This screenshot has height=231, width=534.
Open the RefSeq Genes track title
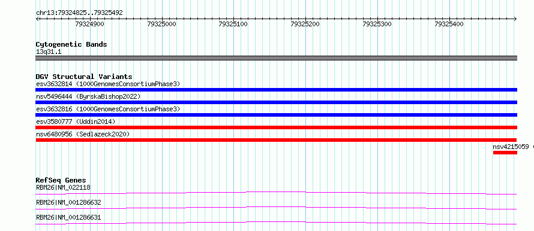[x=61, y=180]
